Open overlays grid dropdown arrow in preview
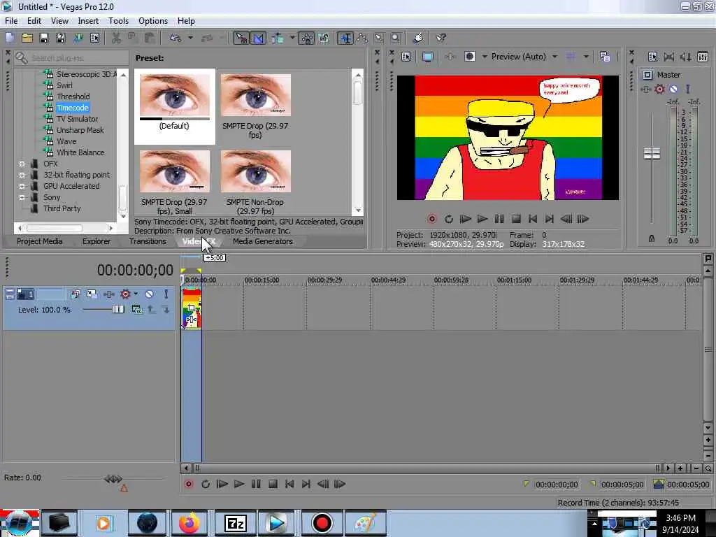 click(586, 57)
